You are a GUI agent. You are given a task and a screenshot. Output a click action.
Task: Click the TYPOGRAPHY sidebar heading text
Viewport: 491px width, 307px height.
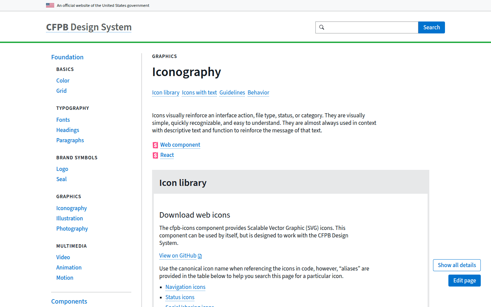(x=73, y=108)
